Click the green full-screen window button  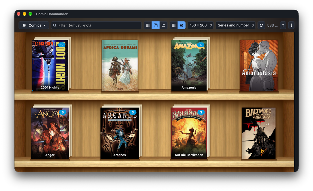(30, 14)
